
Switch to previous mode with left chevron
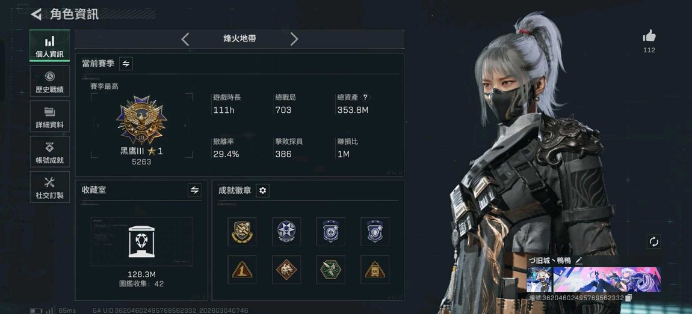tap(185, 39)
